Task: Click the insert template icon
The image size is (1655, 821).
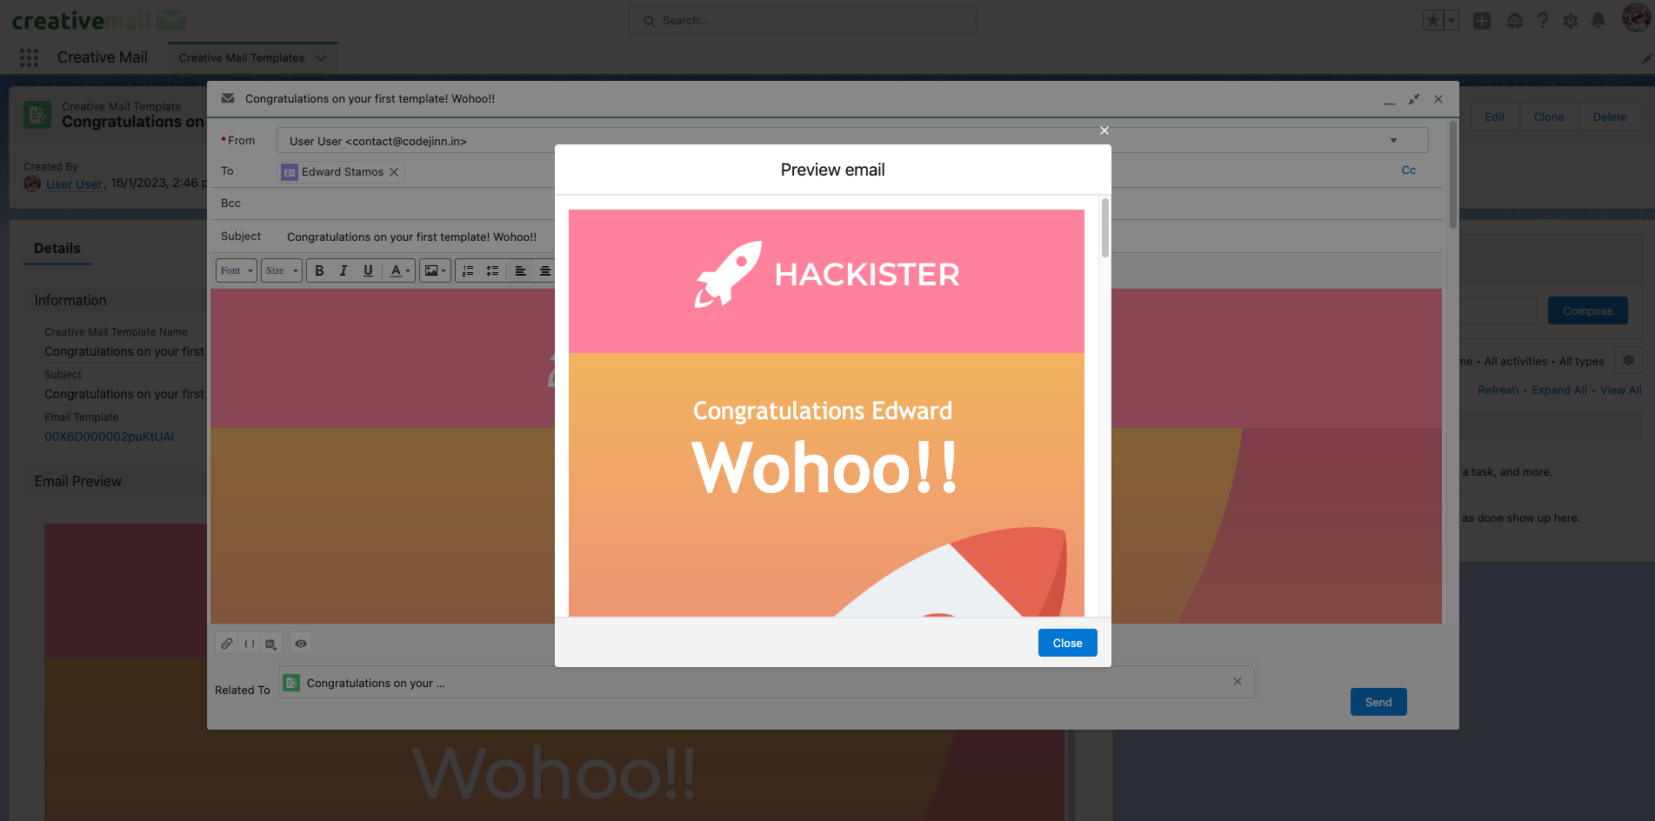Action: pyautogui.click(x=271, y=644)
